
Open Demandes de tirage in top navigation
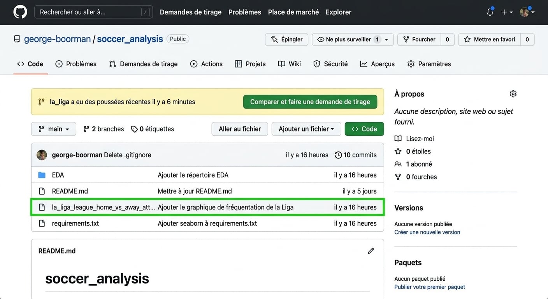pyautogui.click(x=191, y=12)
